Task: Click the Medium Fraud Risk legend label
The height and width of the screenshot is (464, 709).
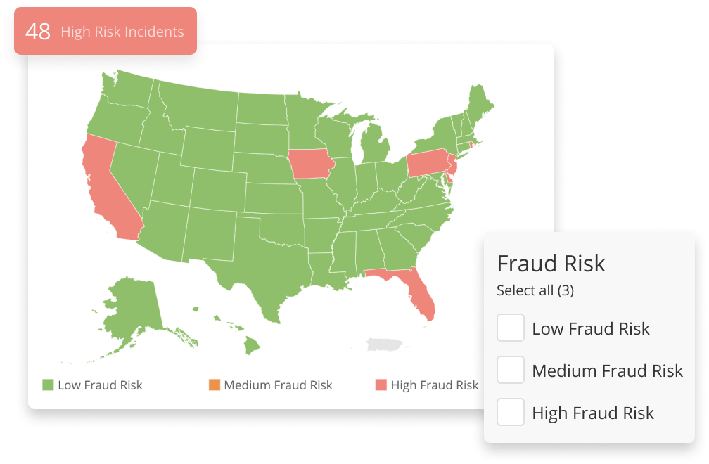Action: tap(278, 385)
